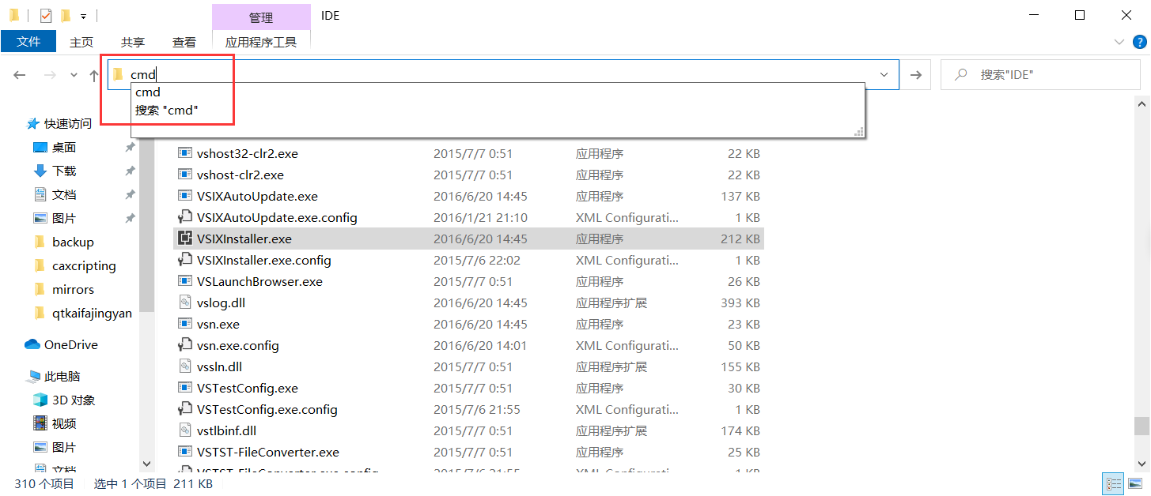The width and height of the screenshot is (1151, 496).
Task: Click the pin icon next to 下载
Action: pyautogui.click(x=130, y=171)
